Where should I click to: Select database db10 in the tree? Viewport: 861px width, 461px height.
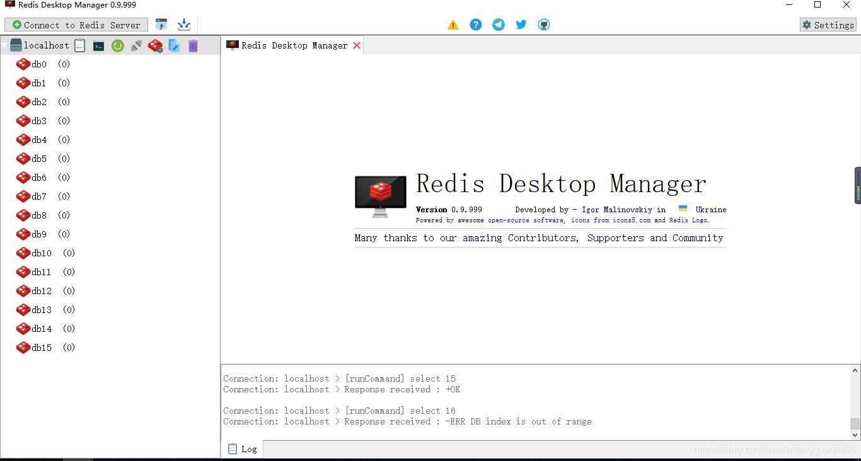(45, 253)
